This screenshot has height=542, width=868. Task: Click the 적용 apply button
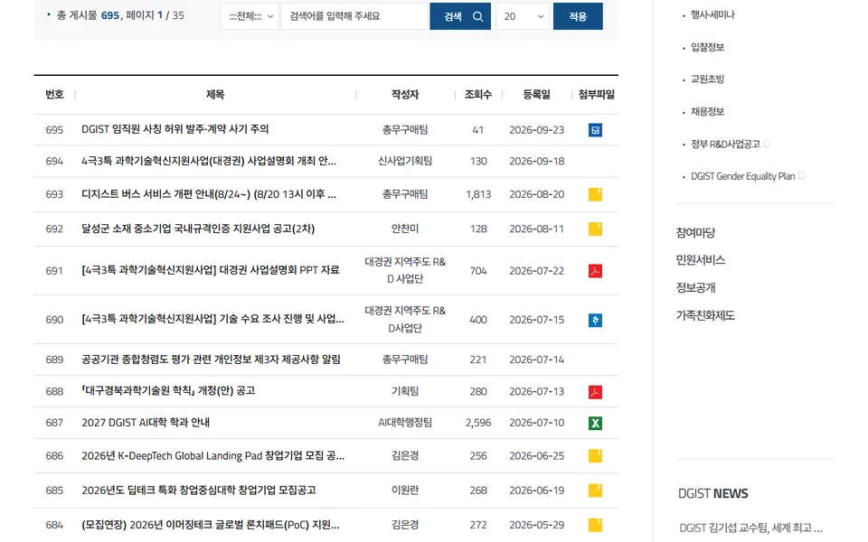578,16
